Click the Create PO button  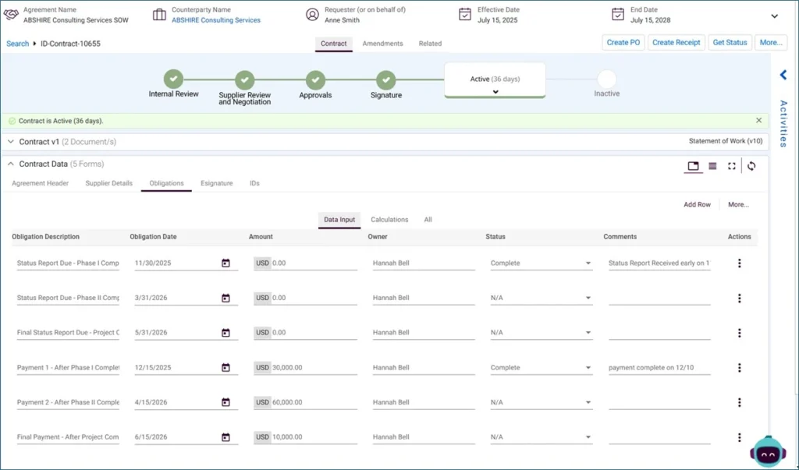623,42
